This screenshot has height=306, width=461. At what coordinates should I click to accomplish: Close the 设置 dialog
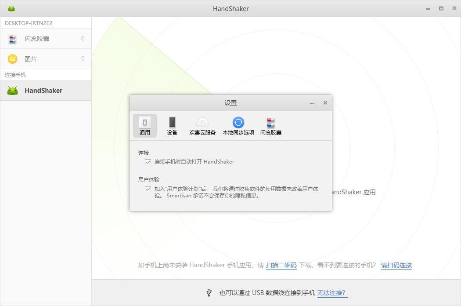325,102
